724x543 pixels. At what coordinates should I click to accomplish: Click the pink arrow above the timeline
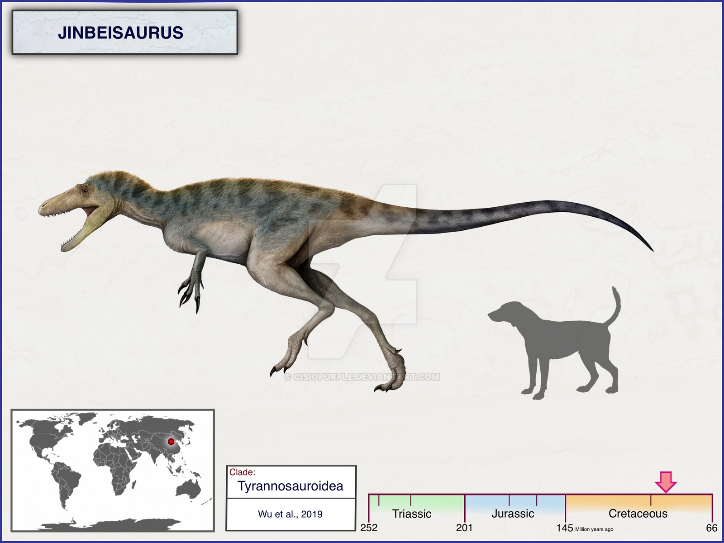(x=666, y=481)
